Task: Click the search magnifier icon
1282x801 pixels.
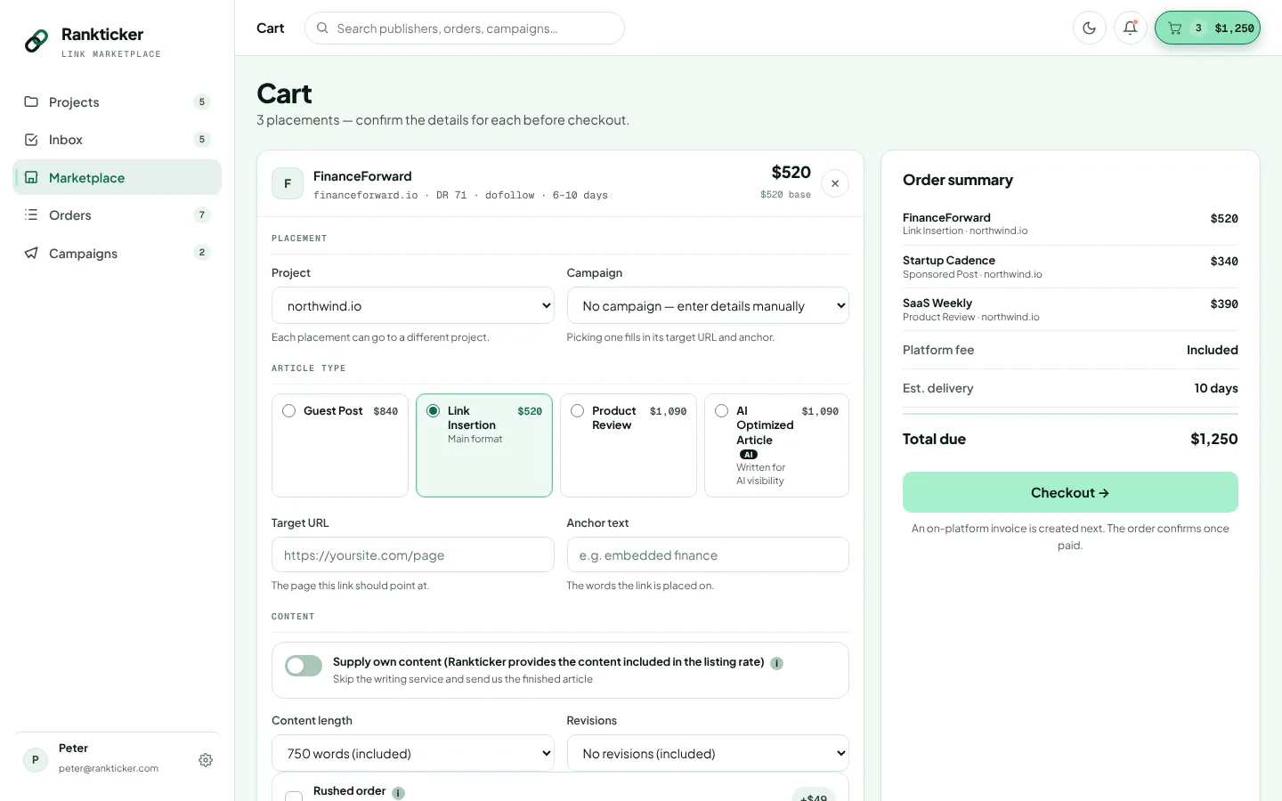Action: pyautogui.click(x=322, y=28)
